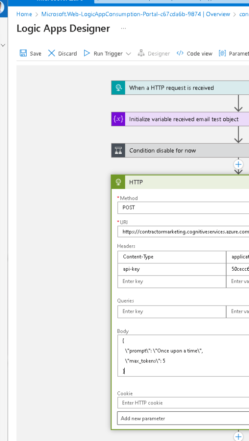The height and width of the screenshot is (441, 249).
Task: Open the Microsoft.Web-LogicAppConsumption Overview breadcrumb
Action: pos(135,14)
